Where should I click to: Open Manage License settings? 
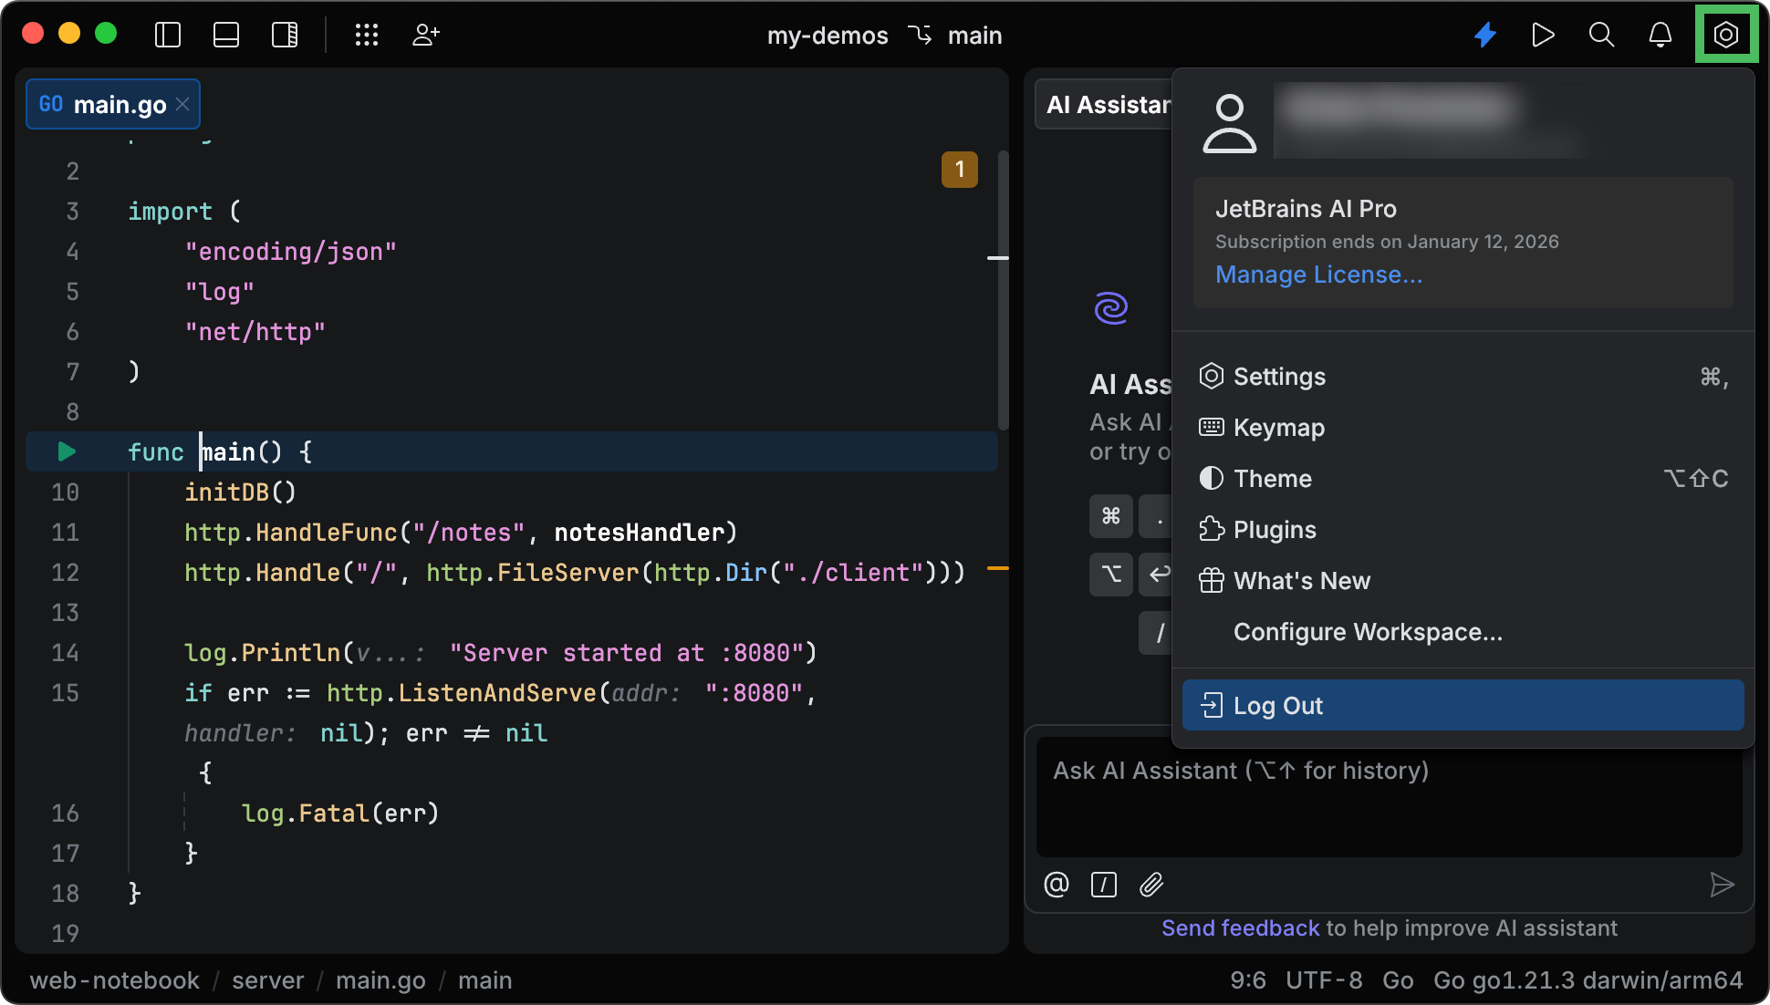(x=1318, y=274)
